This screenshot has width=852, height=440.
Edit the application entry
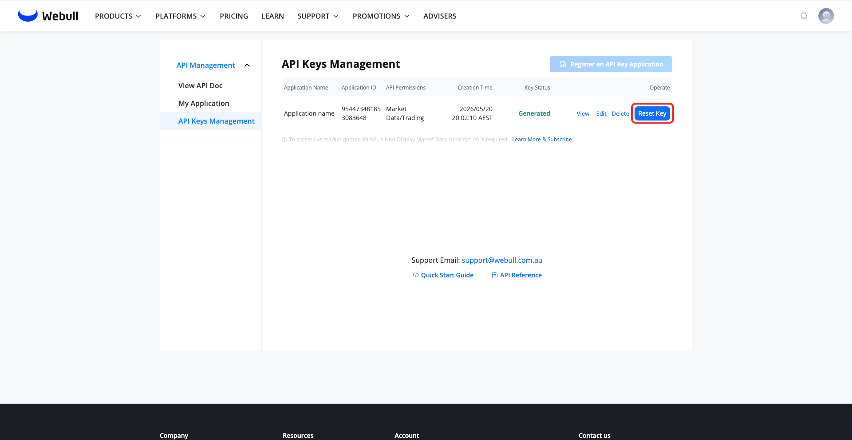tap(601, 114)
